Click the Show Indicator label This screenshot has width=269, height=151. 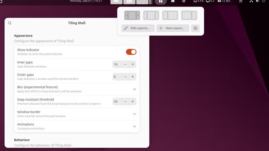point(28,50)
